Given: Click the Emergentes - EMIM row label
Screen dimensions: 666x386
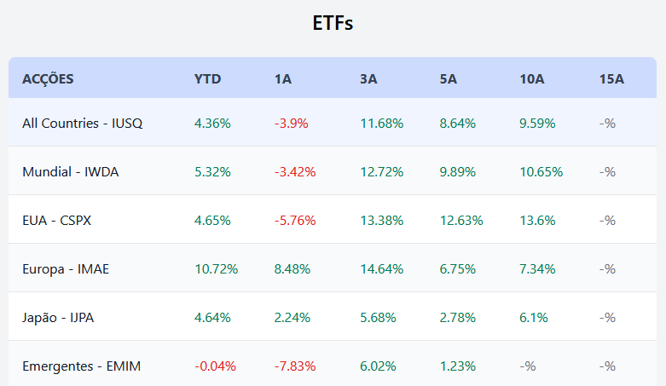Looking at the screenshot, I should click(x=82, y=366).
